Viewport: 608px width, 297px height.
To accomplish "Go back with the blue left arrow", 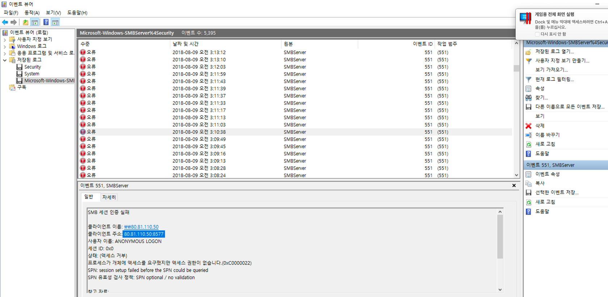I will [x=5, y=22].
